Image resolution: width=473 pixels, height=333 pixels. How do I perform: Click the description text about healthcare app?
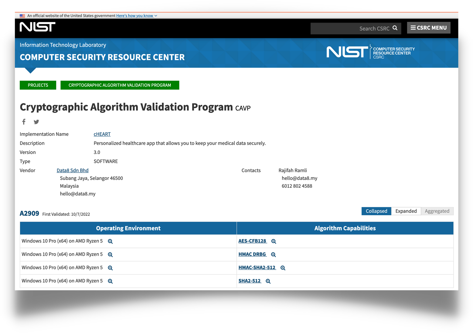pyautogui.click(x=180, y=143)
